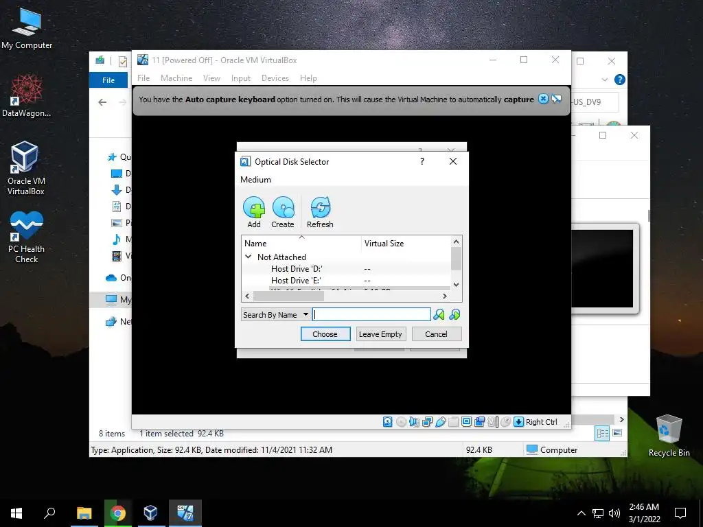This screenshot has height=527, width=703.
Task: Click the display status bar icon
Action: click(x=466, y=422)
